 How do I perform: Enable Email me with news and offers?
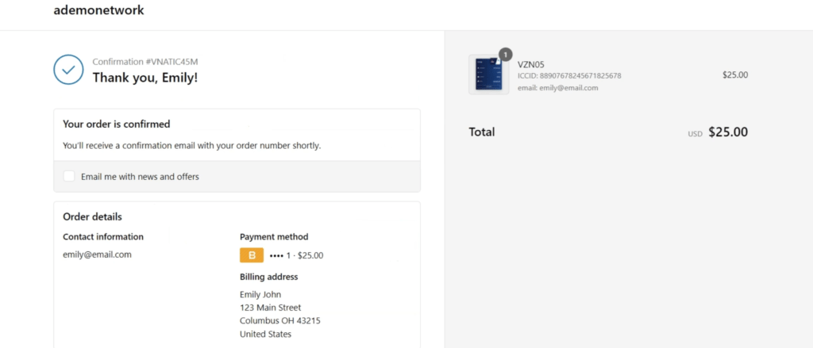click(x=69, y=176)
